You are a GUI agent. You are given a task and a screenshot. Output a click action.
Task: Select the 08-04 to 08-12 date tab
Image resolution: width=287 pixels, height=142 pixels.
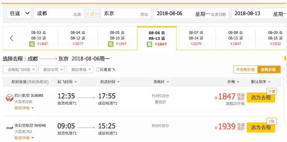78,38
